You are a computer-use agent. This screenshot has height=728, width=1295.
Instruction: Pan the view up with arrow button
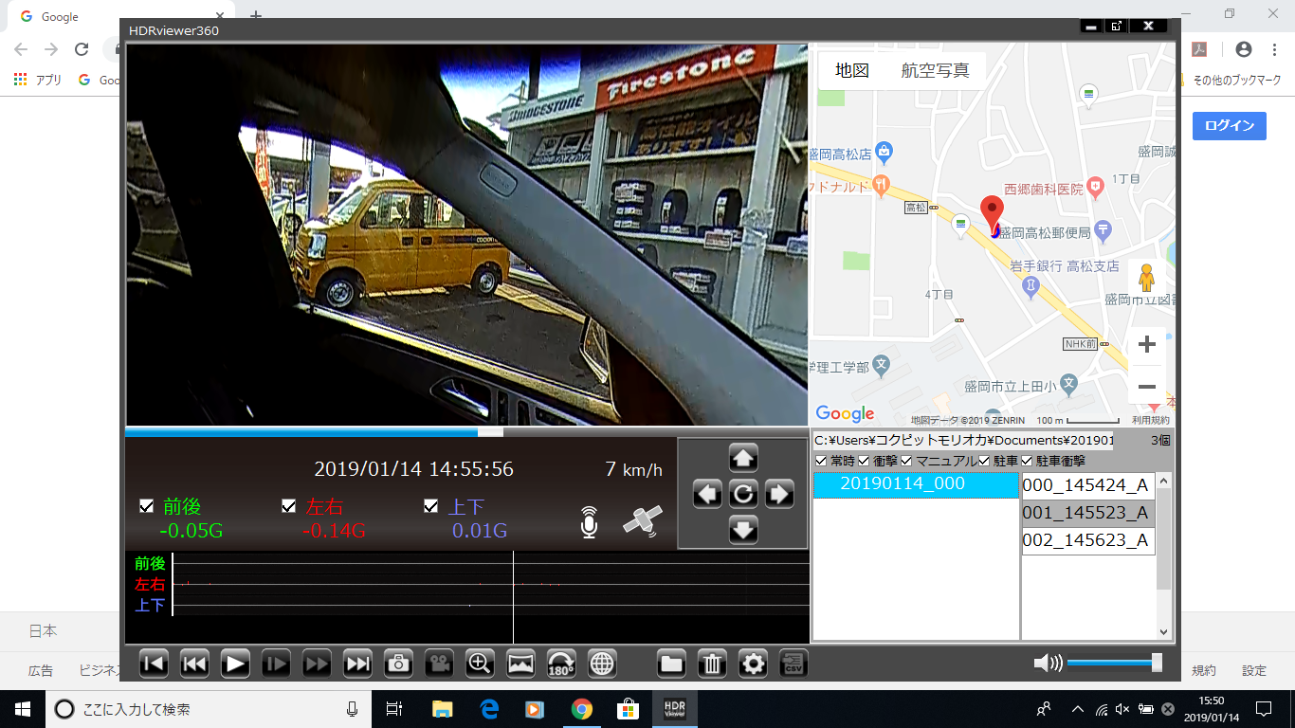pyautogui.click(x=743, y=458)
